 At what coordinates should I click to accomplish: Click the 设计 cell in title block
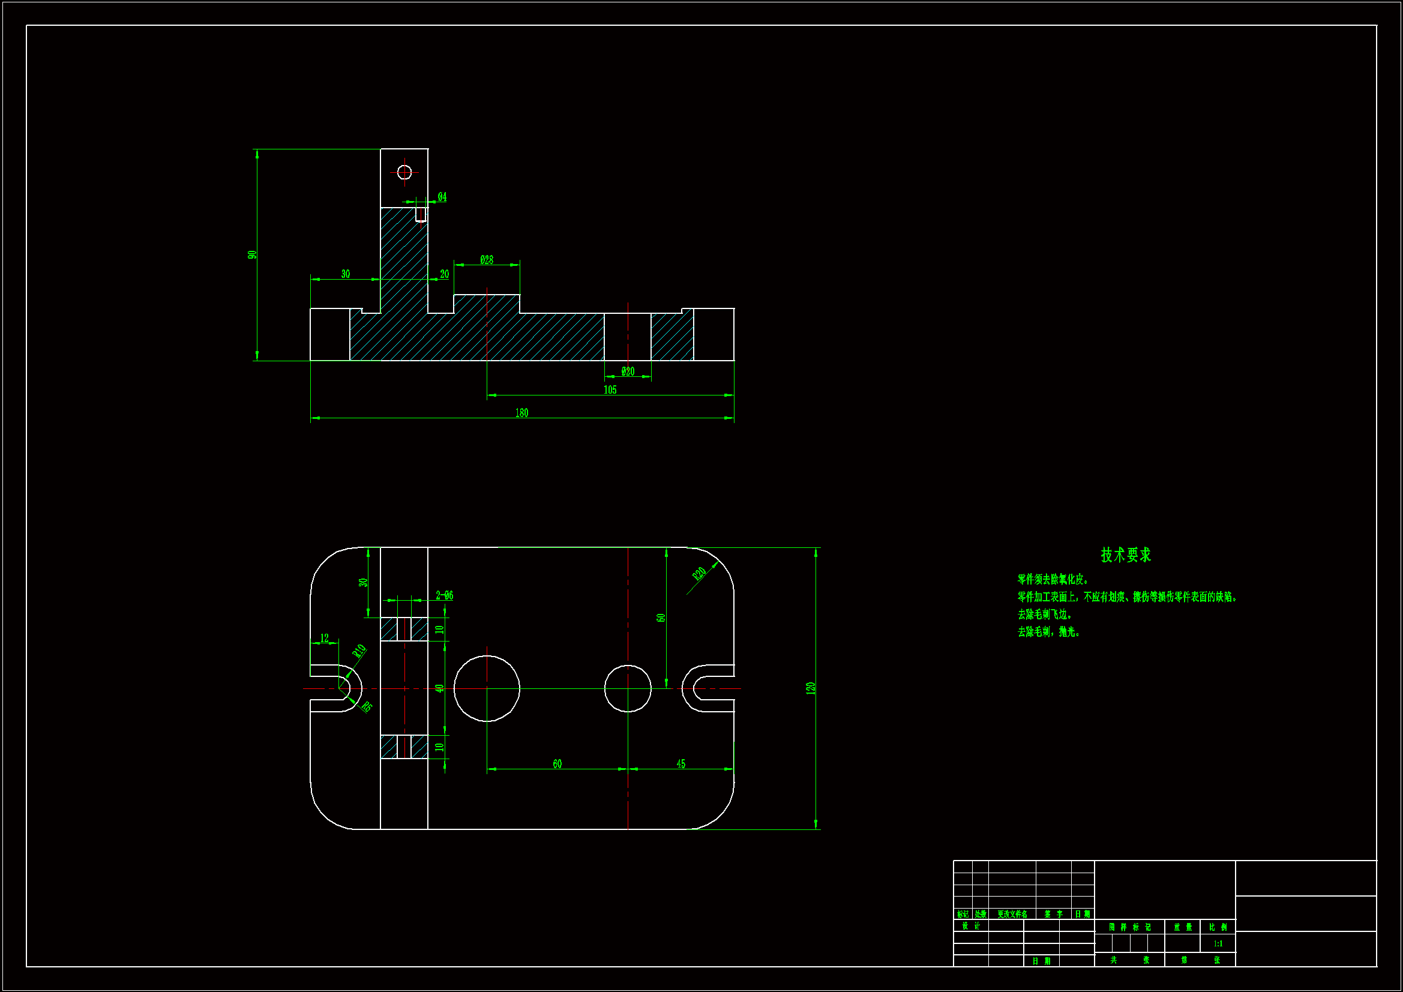970,927
